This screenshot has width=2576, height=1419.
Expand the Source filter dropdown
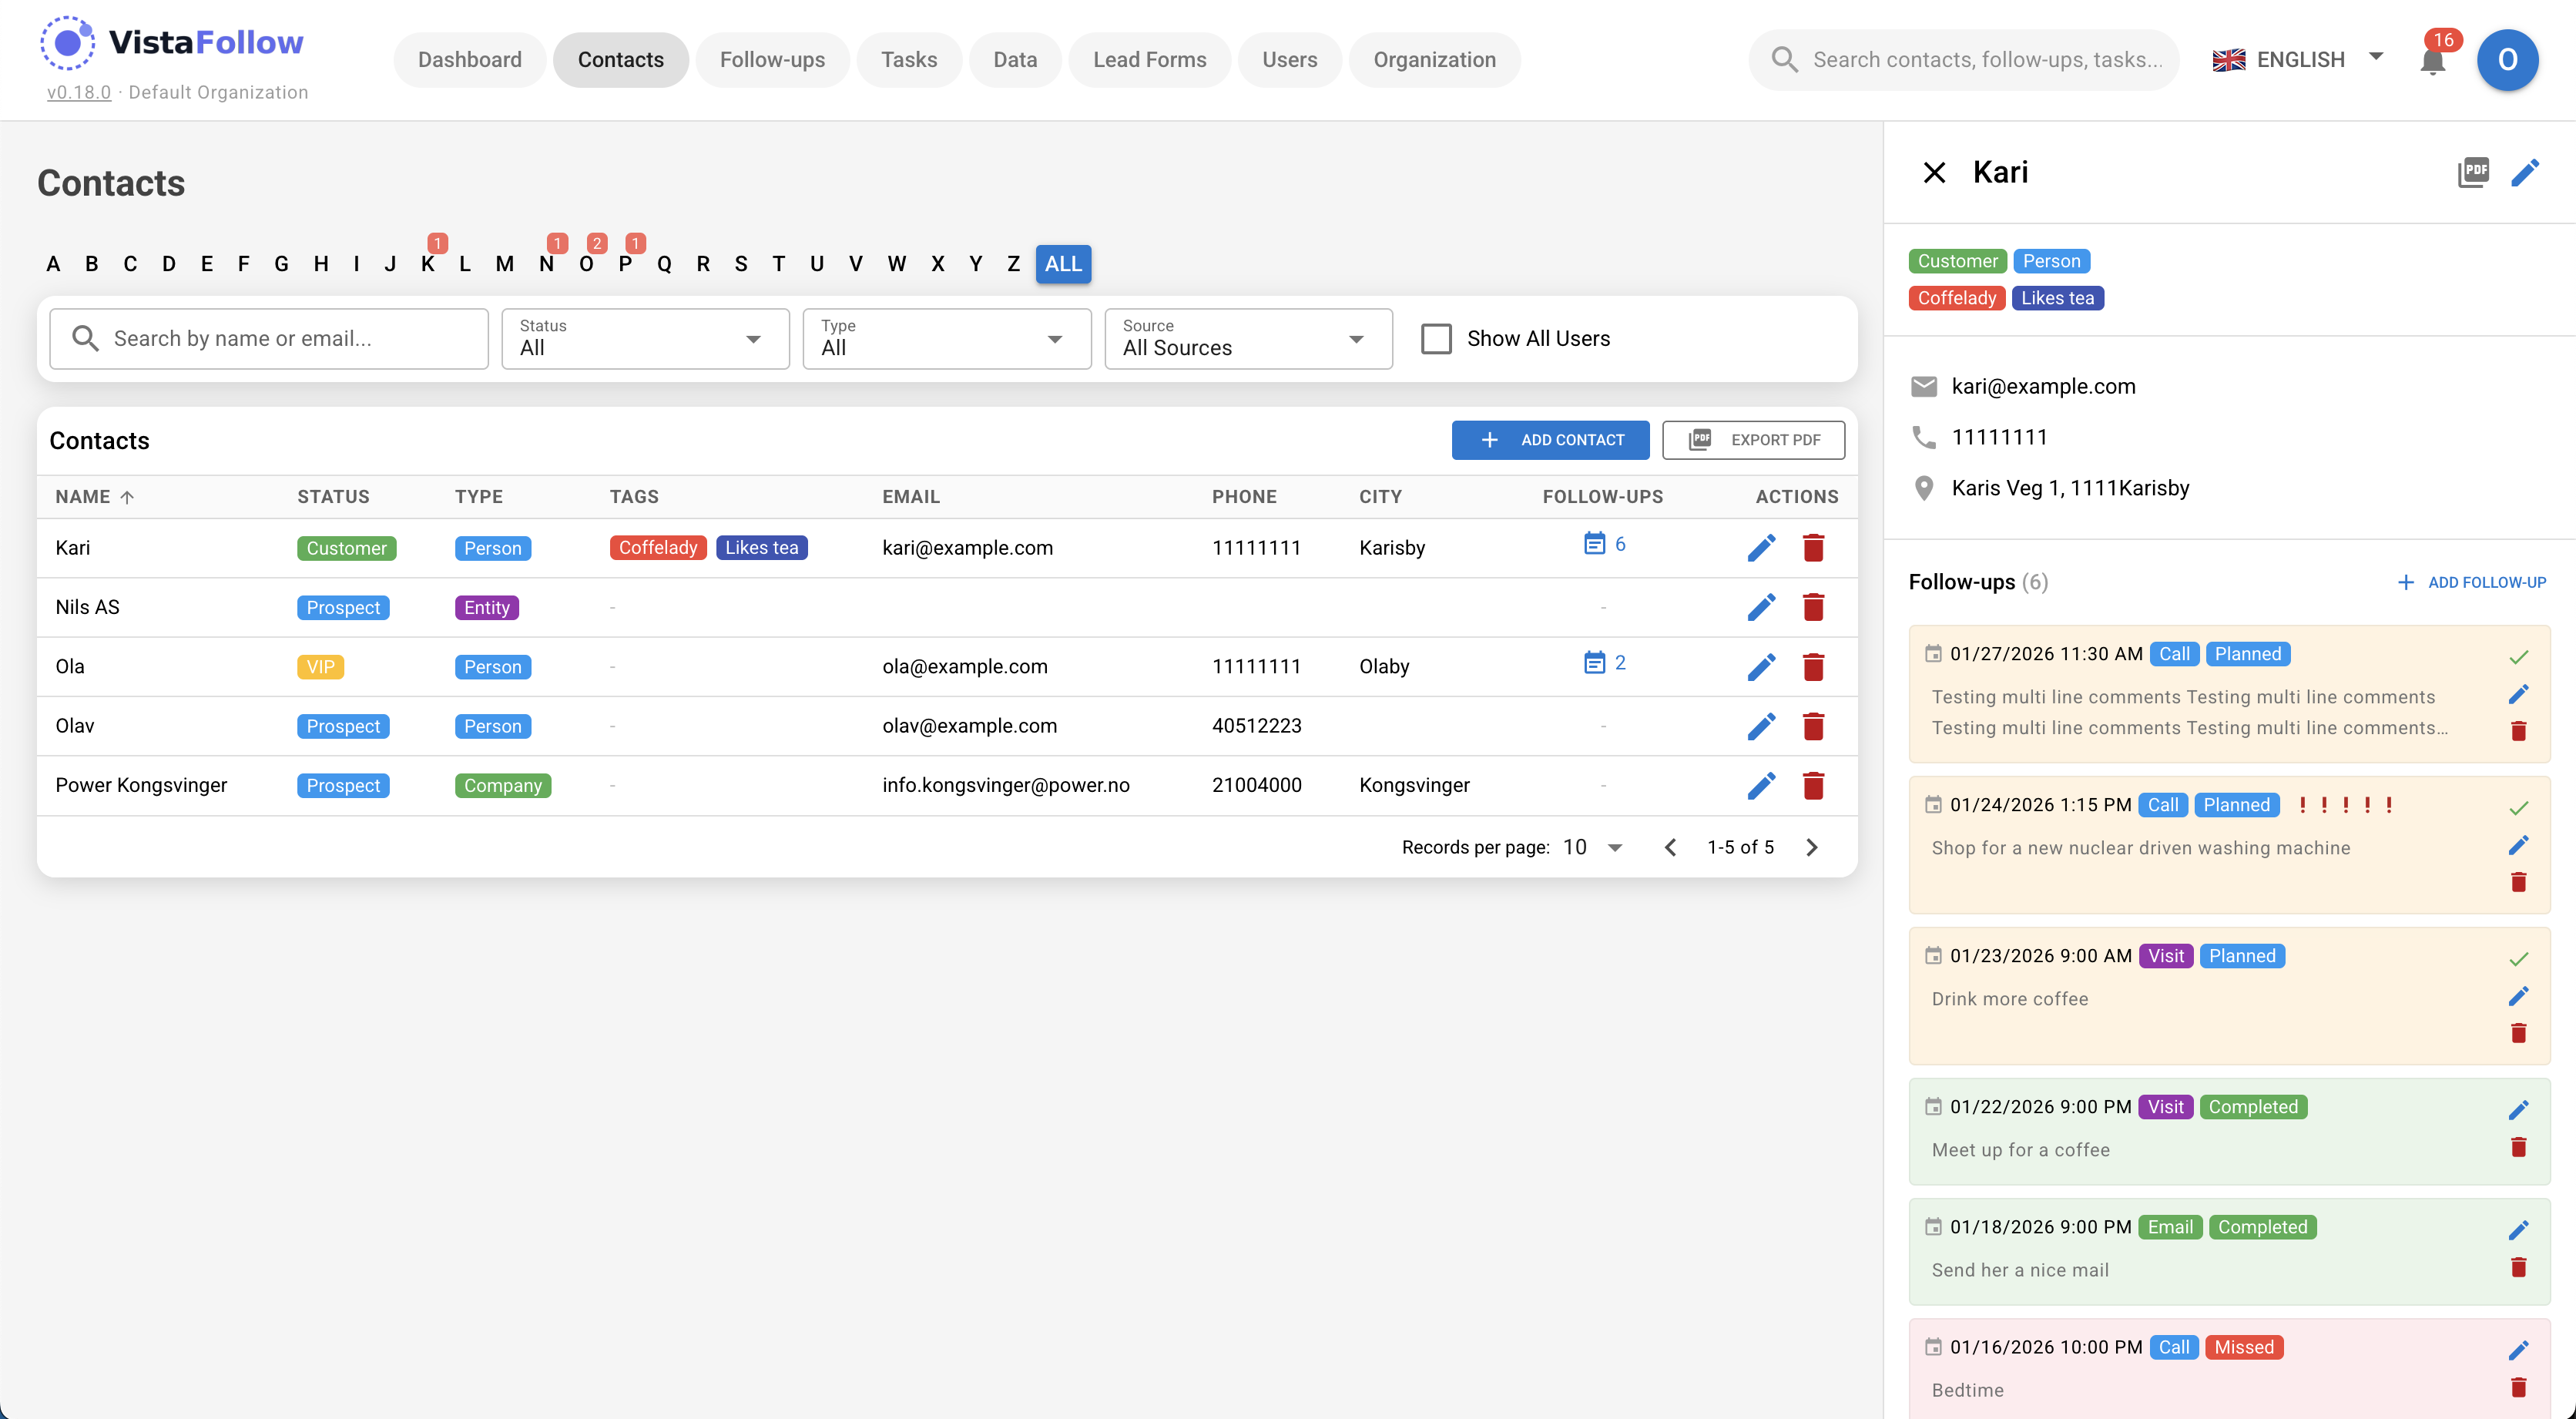[1247, 339]
